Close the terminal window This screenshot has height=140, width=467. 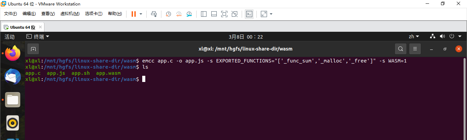point(459,49)
